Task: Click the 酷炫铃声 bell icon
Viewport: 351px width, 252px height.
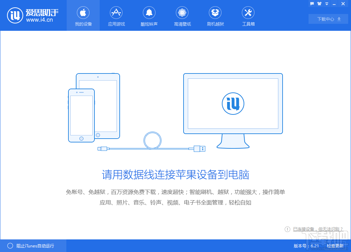Action: 149,13
